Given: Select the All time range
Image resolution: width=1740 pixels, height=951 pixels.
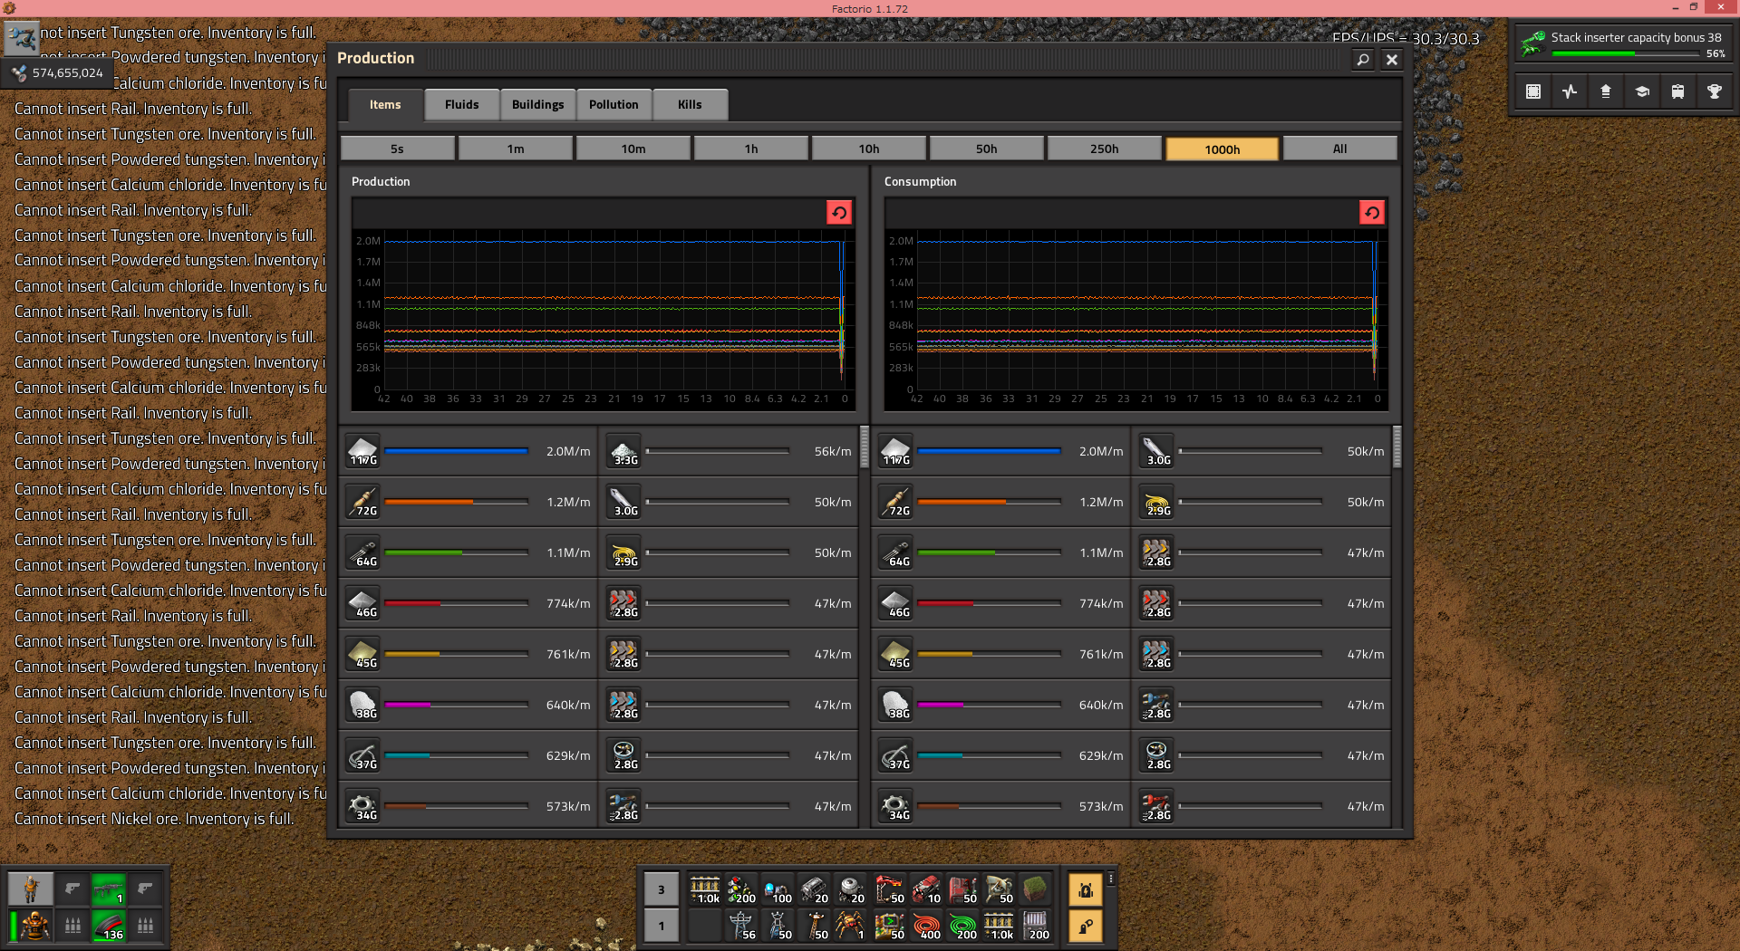Looking at the screenshot, I should 1340,149.
